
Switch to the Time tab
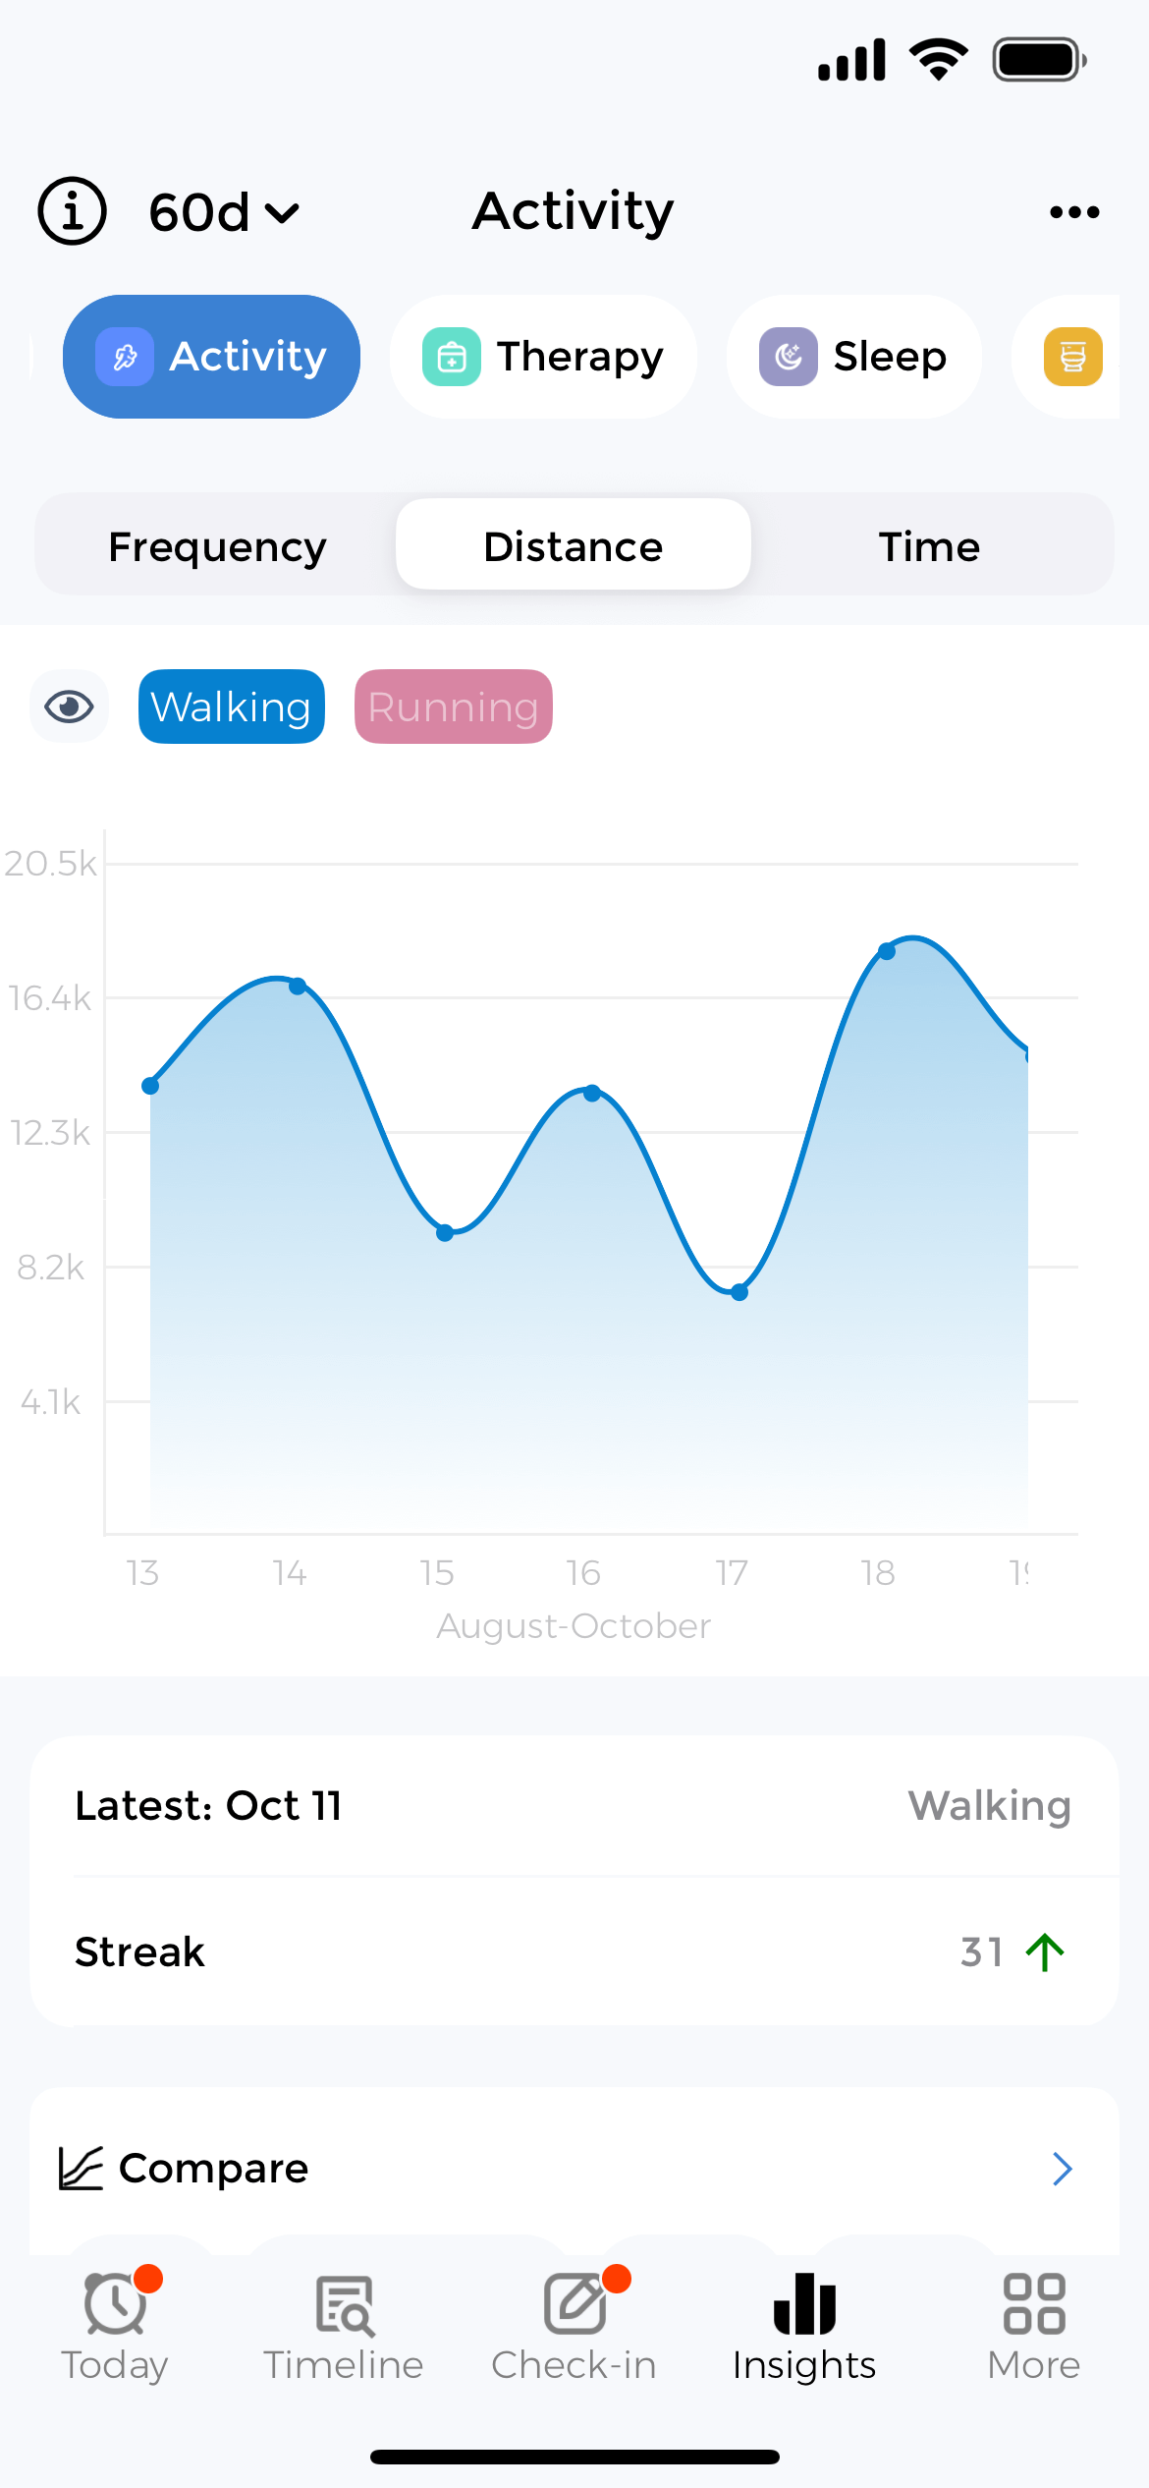tap(929, 546)
